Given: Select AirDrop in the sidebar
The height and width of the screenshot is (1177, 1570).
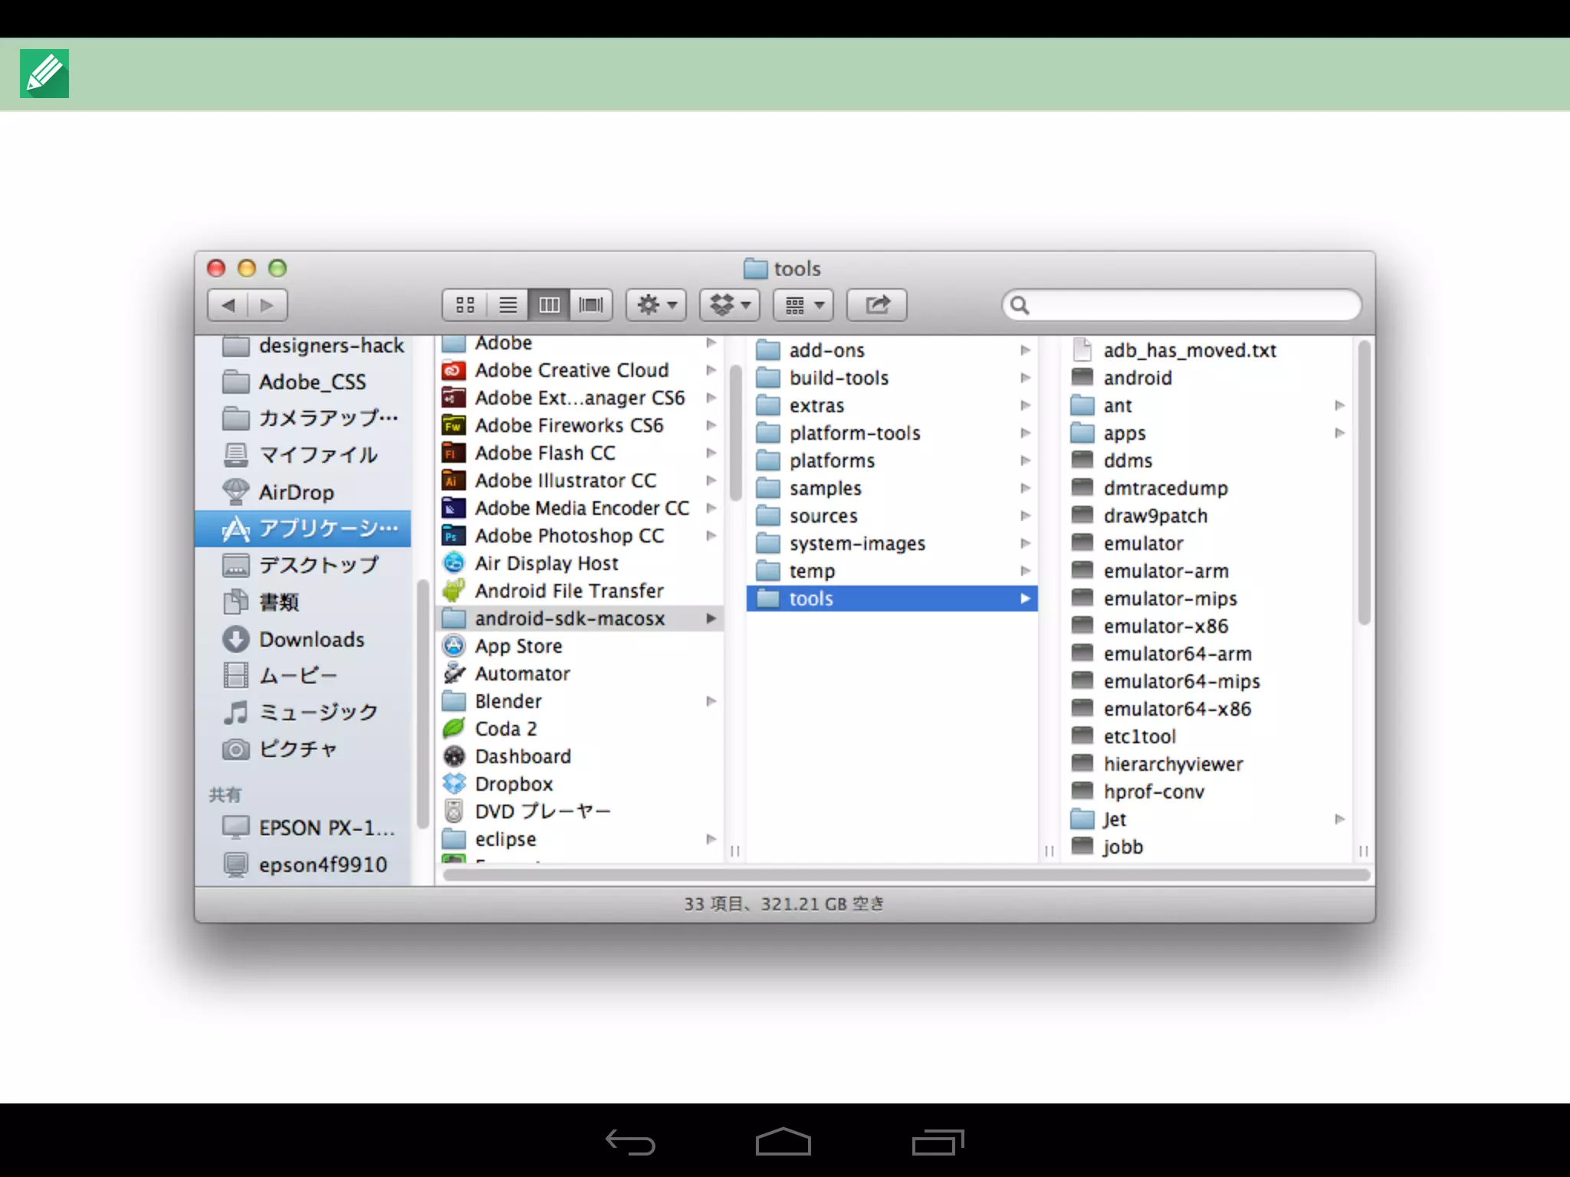Looking at the screenshot, I should click(296, 492).
